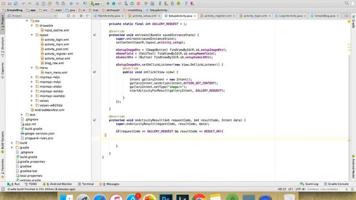Viewport: 356px width, 200px height.
Task: Run the app with the green play icon
Action: (x=108, y=3)
